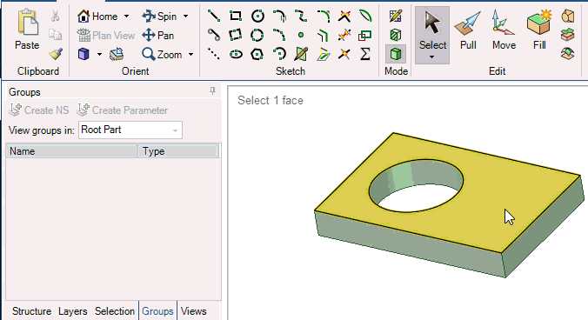Expand the Home view dropdown arrow
This screenshot has height=320, width=588.
(x=126, y=17)
